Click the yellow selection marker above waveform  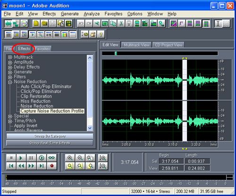click(185, 58)
